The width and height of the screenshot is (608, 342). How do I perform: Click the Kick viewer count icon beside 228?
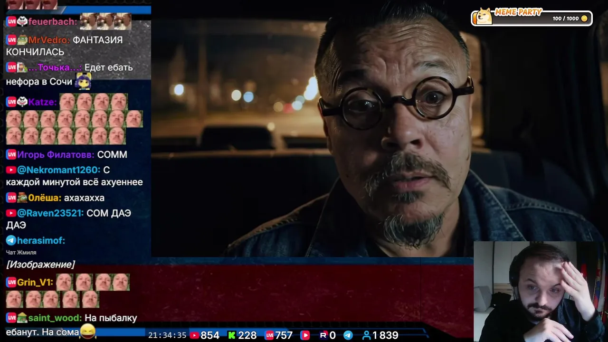click(232, 335)
